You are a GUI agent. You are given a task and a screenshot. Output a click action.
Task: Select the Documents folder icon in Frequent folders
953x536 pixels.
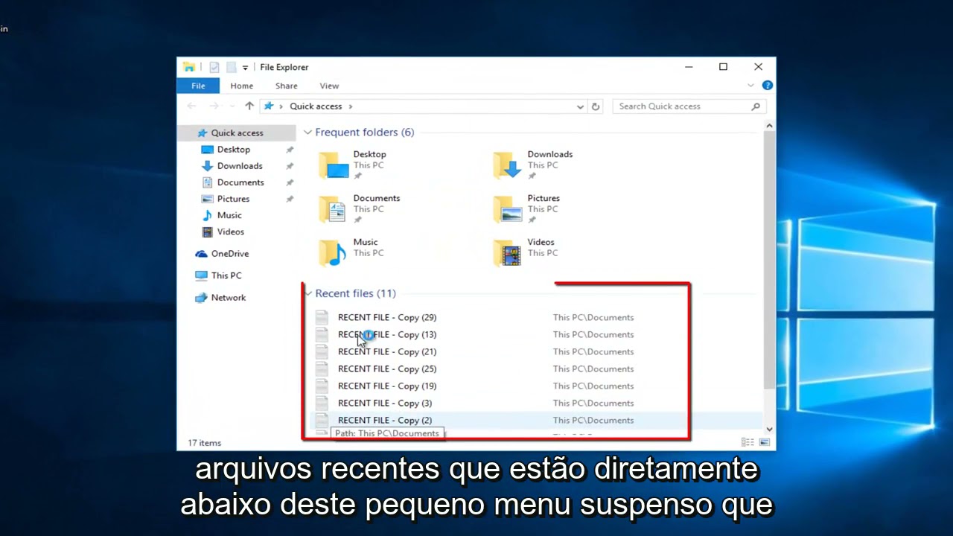click(334, 209)
